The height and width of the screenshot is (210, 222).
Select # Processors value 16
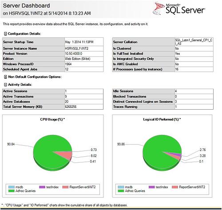(177, 69)
